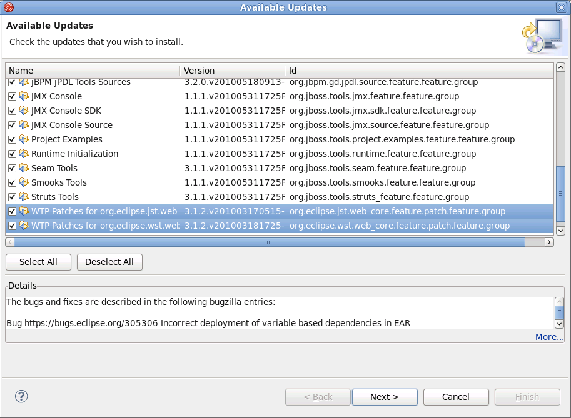Click id org.jboss.tools.struts_feature.feature.group

[x=379, y=197]
